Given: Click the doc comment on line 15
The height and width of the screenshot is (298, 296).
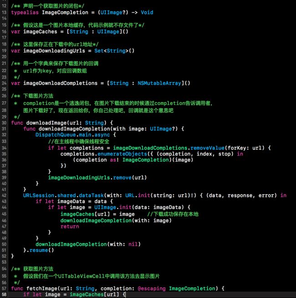Looking at the screenshot, I should 77,25.
